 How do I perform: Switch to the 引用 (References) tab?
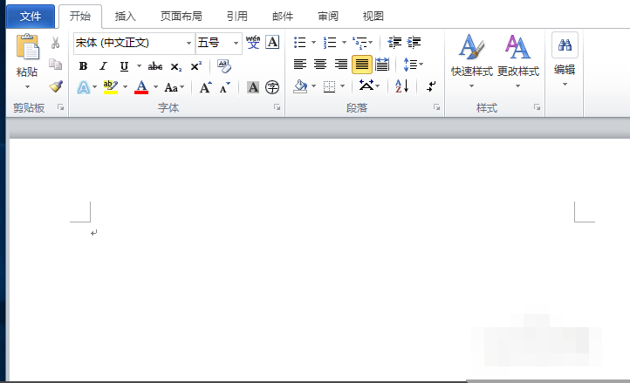pyautogui.click(x=236, y=17)
